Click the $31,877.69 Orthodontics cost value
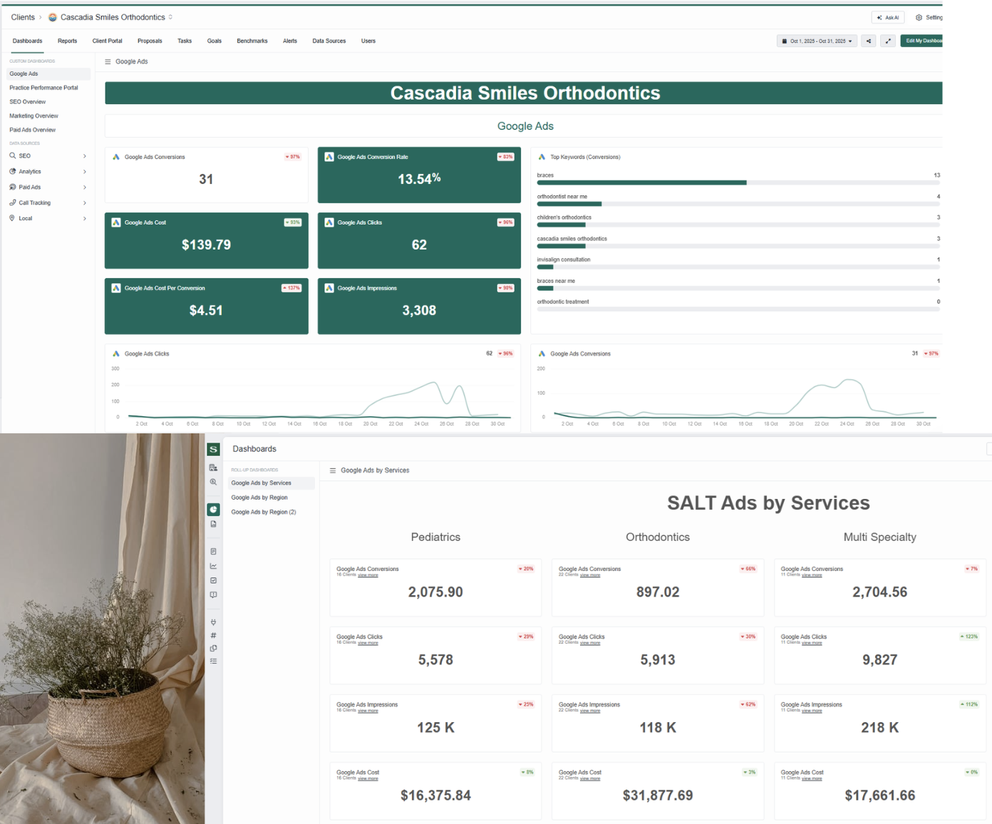The image size is (992, 824). point(658,795)
